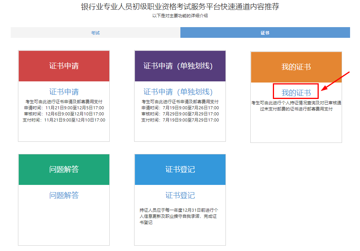360x251 pixels.
Task: Click 审核时间 line showing 7月29日9:00至7月29日17:00
Action: coord(180,114)
